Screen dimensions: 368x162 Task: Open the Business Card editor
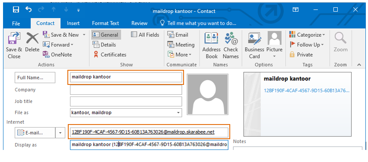254,45
